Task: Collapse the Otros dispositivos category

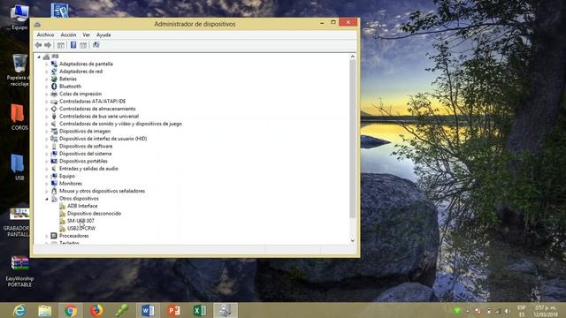Action: click(47, 199)
